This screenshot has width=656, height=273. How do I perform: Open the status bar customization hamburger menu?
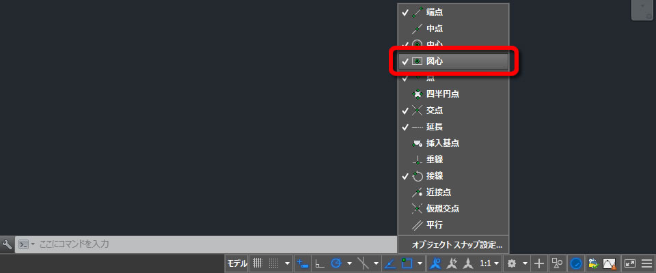[x=646, y=263]
